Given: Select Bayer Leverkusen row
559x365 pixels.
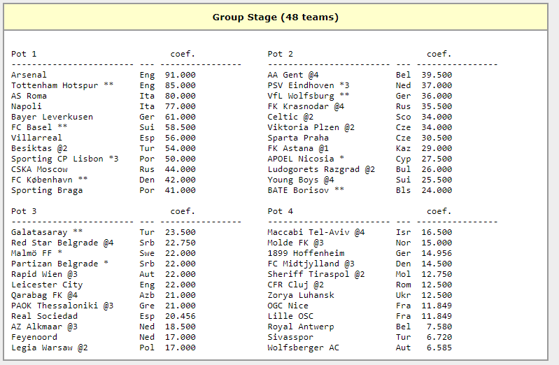Looking at the screenshot, I should click(104, 117).
